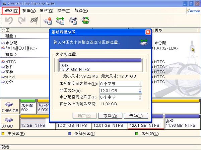This screenshot has width=201, height=150.
Task: Click spinner arrows of 未分配空间之前于 field
Action: click(x=140, y=84)
